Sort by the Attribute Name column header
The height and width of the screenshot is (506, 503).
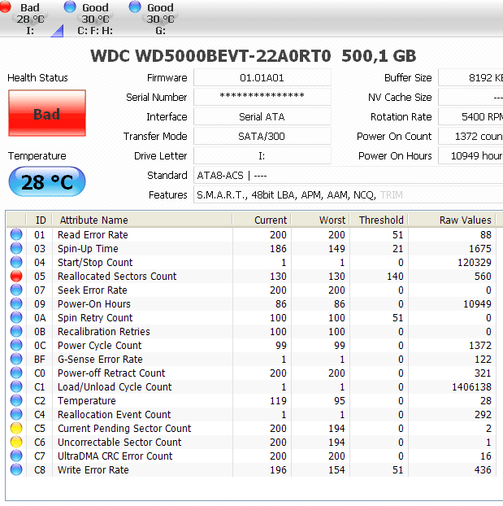pyautogui.click(x=142, y=220)
